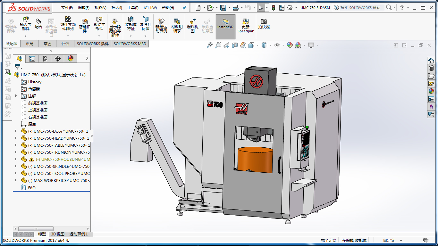Image resolution: width=438 pixels, height=246 pixels.
Task: Switch to the 运动算例 1 bottom tab
Action: [79, 234]
